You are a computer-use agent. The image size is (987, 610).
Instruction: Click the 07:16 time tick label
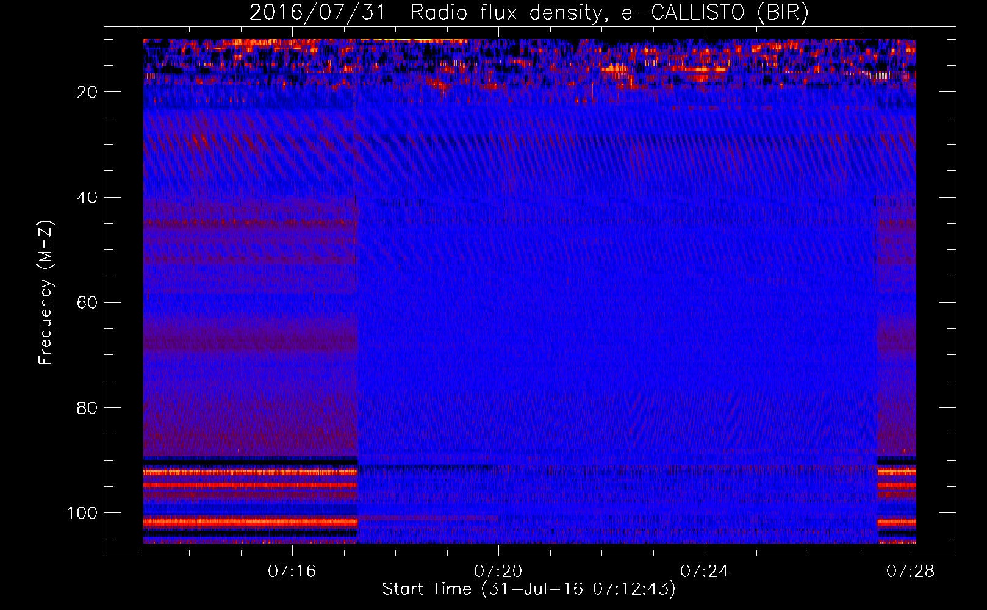[292, 571]
